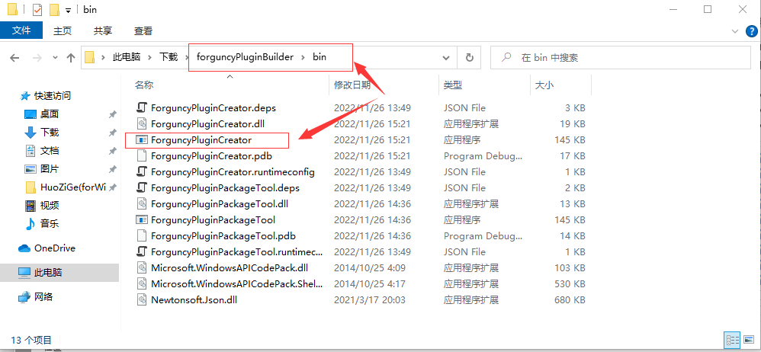Click the 13 个项目 status bar text
This screenshot has width=761, height=352.
(31, 339)
